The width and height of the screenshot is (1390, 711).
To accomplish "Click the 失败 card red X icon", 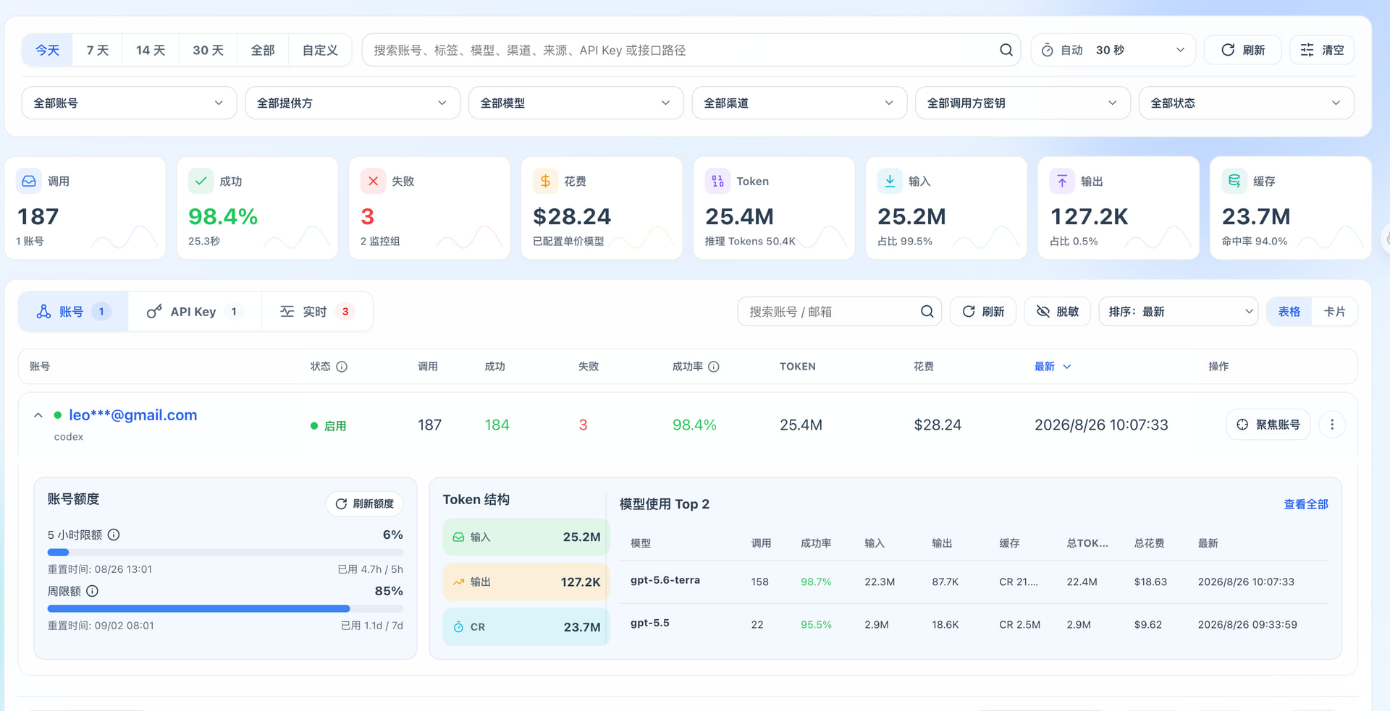I will [x=373, y=181].
